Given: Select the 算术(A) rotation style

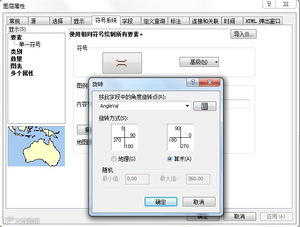Looking at the screenshot, I should coord(179,159).
